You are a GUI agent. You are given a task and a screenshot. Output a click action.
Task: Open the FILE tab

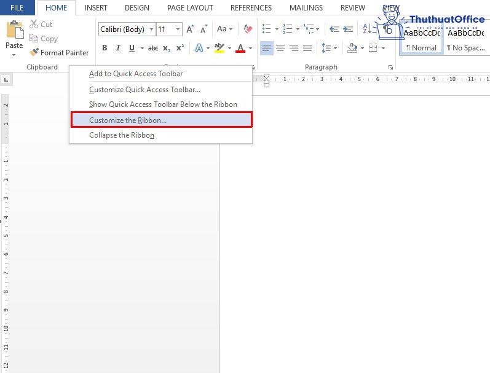click(17, 8)
